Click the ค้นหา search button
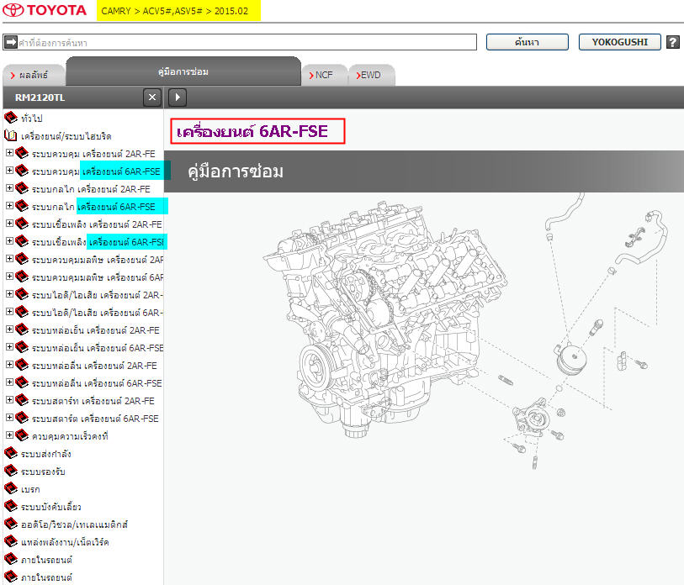684x585 pixels. pos(528,42)
